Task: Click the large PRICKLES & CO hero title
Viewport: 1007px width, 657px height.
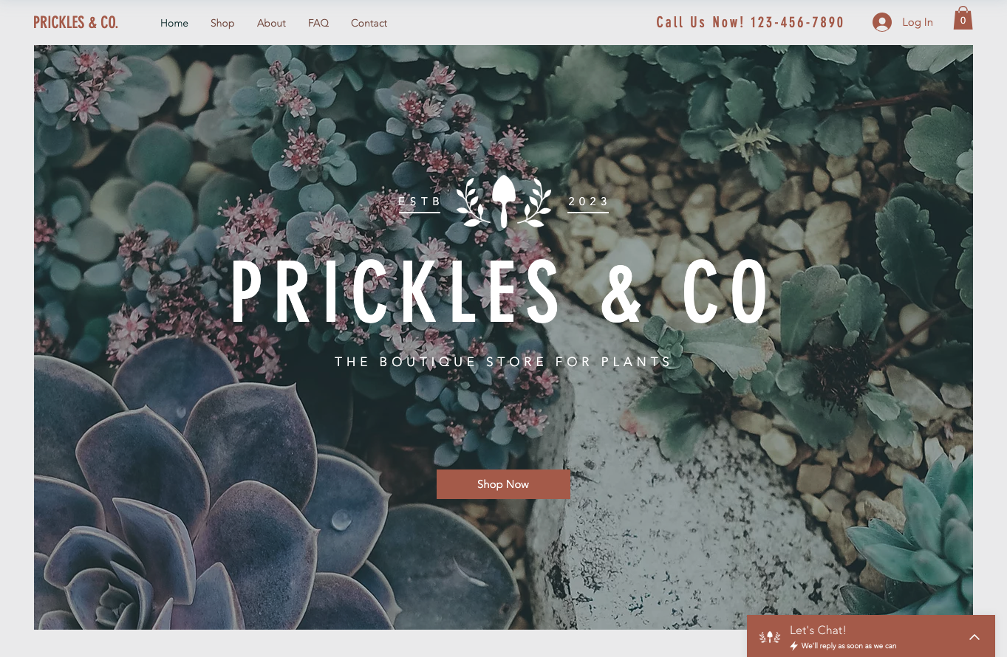Action: (x=500, y=293)
